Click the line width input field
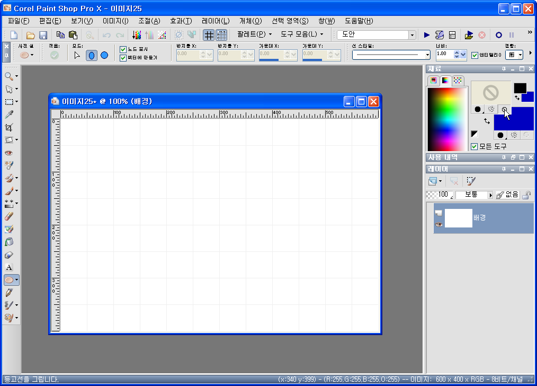The width and height of the screenshot is (537, 386). 444,54
